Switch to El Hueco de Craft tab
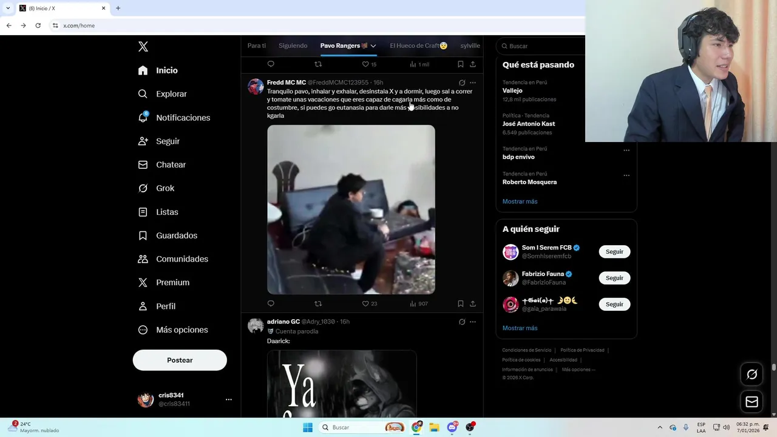Screen dimensions: 777x437 418,46
